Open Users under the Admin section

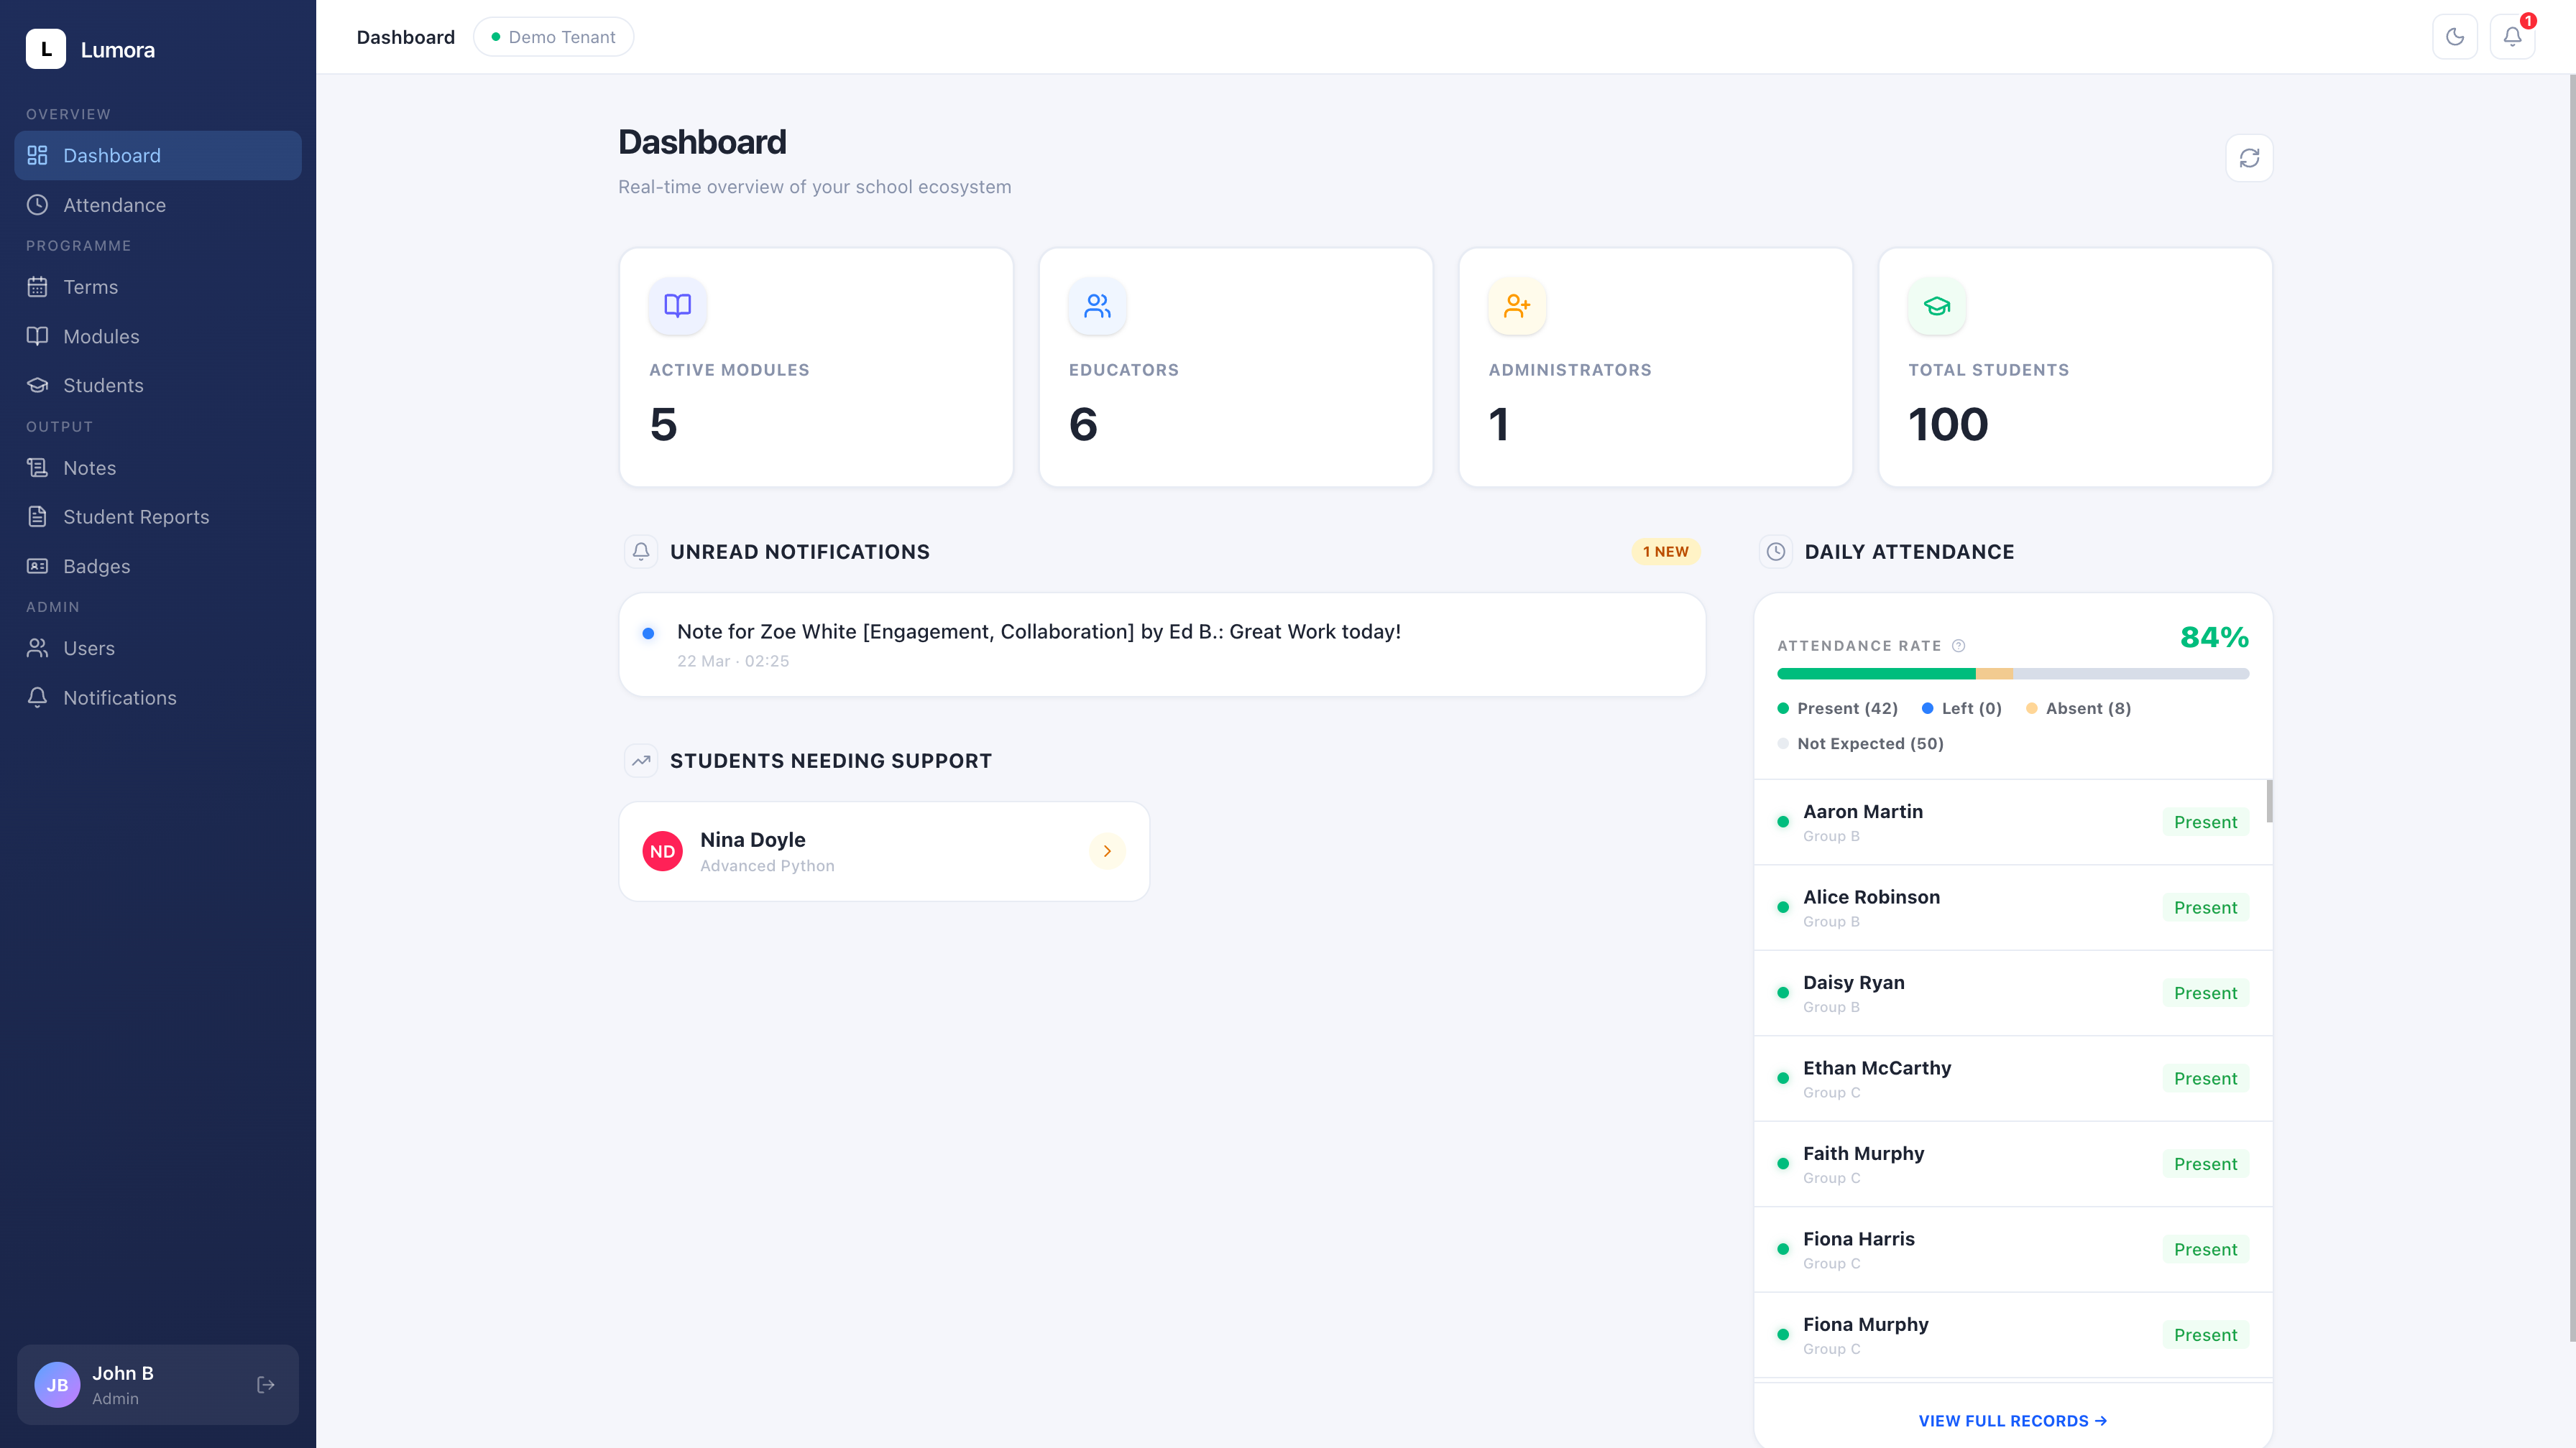89,648
